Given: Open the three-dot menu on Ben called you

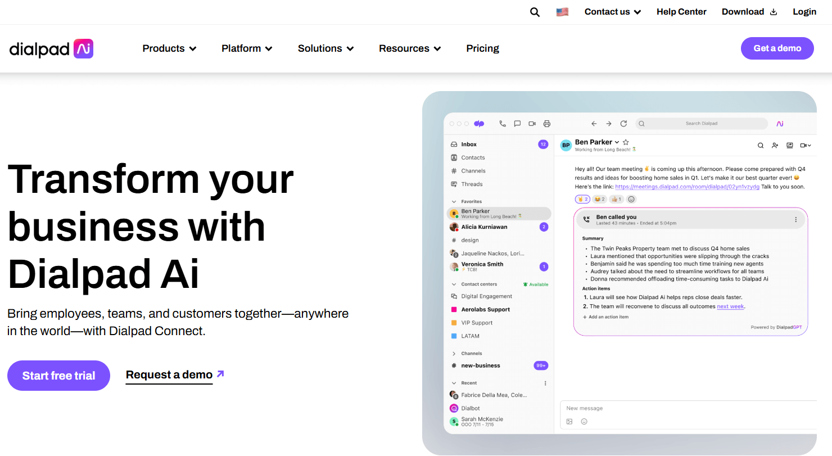Looking at the screenshot, I should tap(795, 220).
